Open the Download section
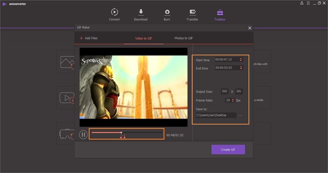328x173 pixels. 141,15
